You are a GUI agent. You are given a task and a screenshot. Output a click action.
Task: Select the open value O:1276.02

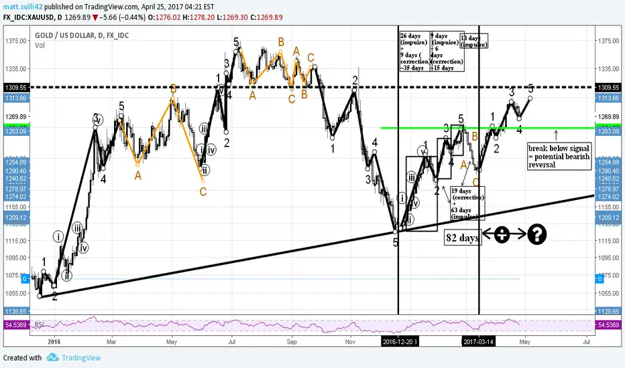164,17
